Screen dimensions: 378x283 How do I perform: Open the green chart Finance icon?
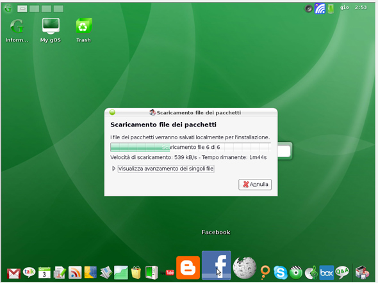(x=121, y=273)
